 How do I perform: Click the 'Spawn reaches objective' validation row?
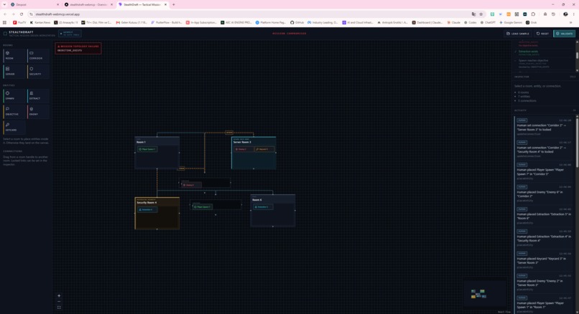[545, 63]
